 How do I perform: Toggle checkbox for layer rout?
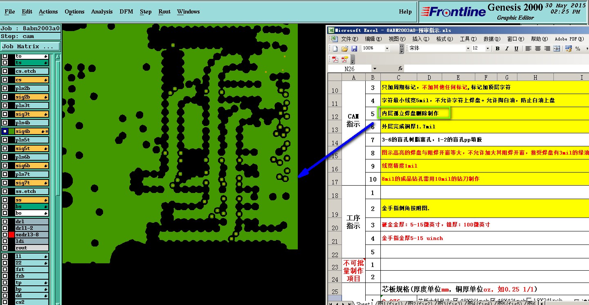coord(5,248)
